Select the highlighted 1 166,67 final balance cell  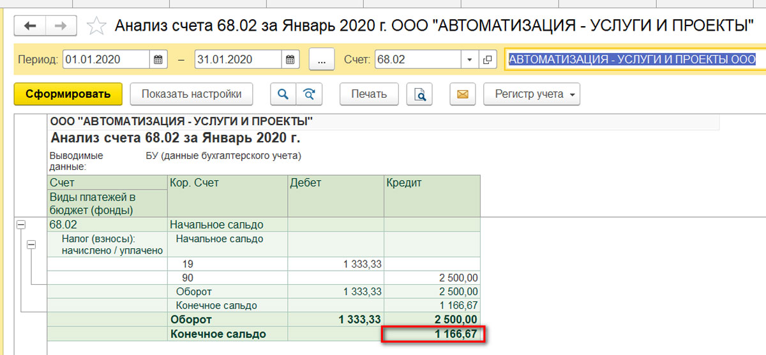click(x=433, y=334)
